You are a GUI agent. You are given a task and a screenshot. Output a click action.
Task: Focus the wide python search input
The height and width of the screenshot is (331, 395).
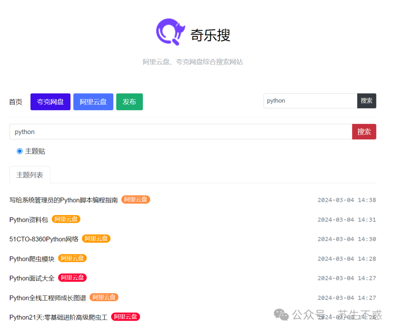[x=181, y=132]
